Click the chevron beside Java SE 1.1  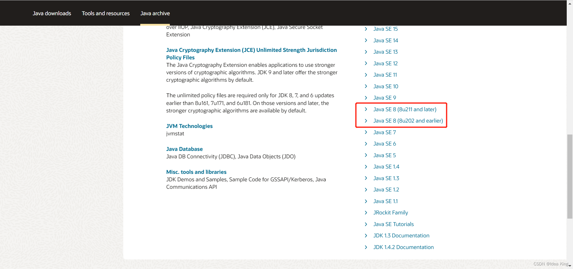click(x=366, y=201)
